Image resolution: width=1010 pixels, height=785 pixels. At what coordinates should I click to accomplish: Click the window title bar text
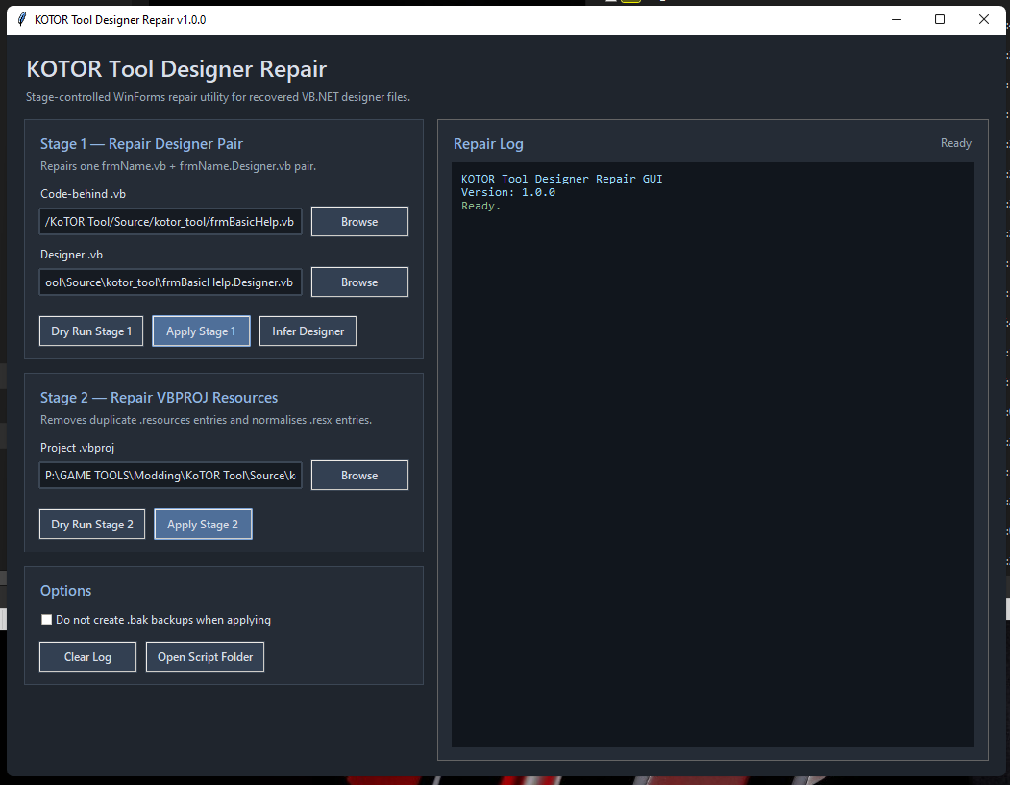pyautogui.click(x=120, y=19)
